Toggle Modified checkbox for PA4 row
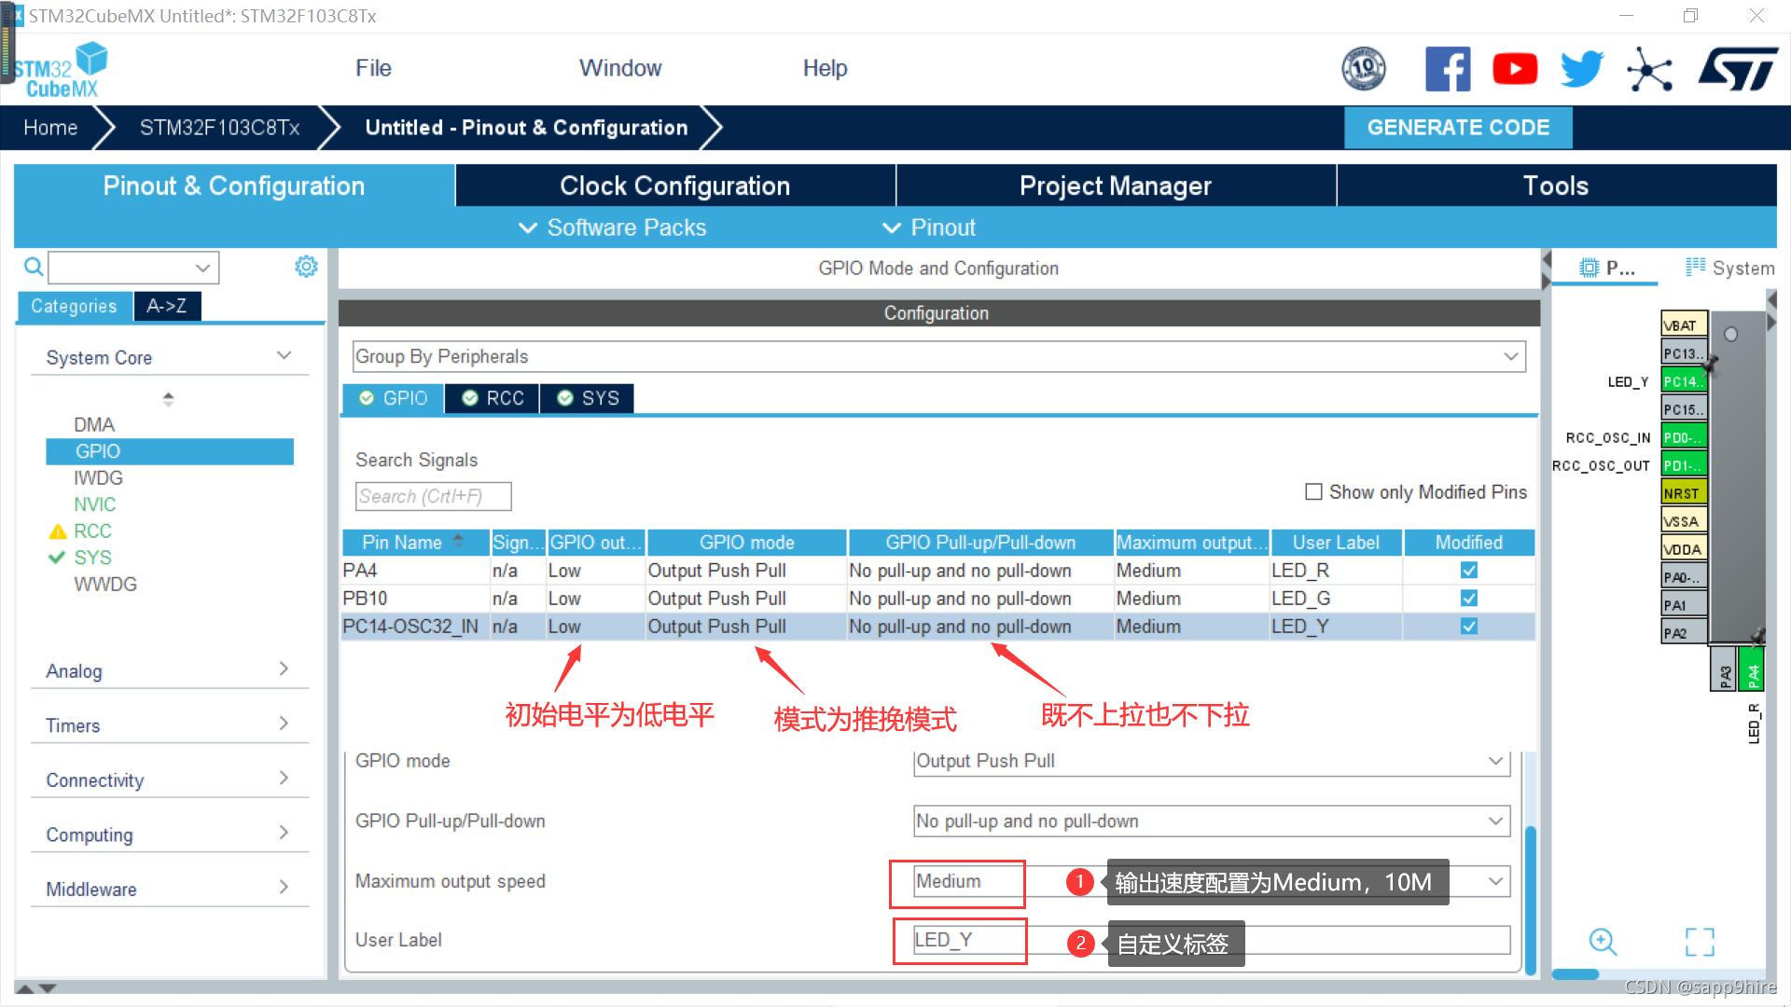The width and height of the screenshot is (1791, 1007). point(1469,570)
